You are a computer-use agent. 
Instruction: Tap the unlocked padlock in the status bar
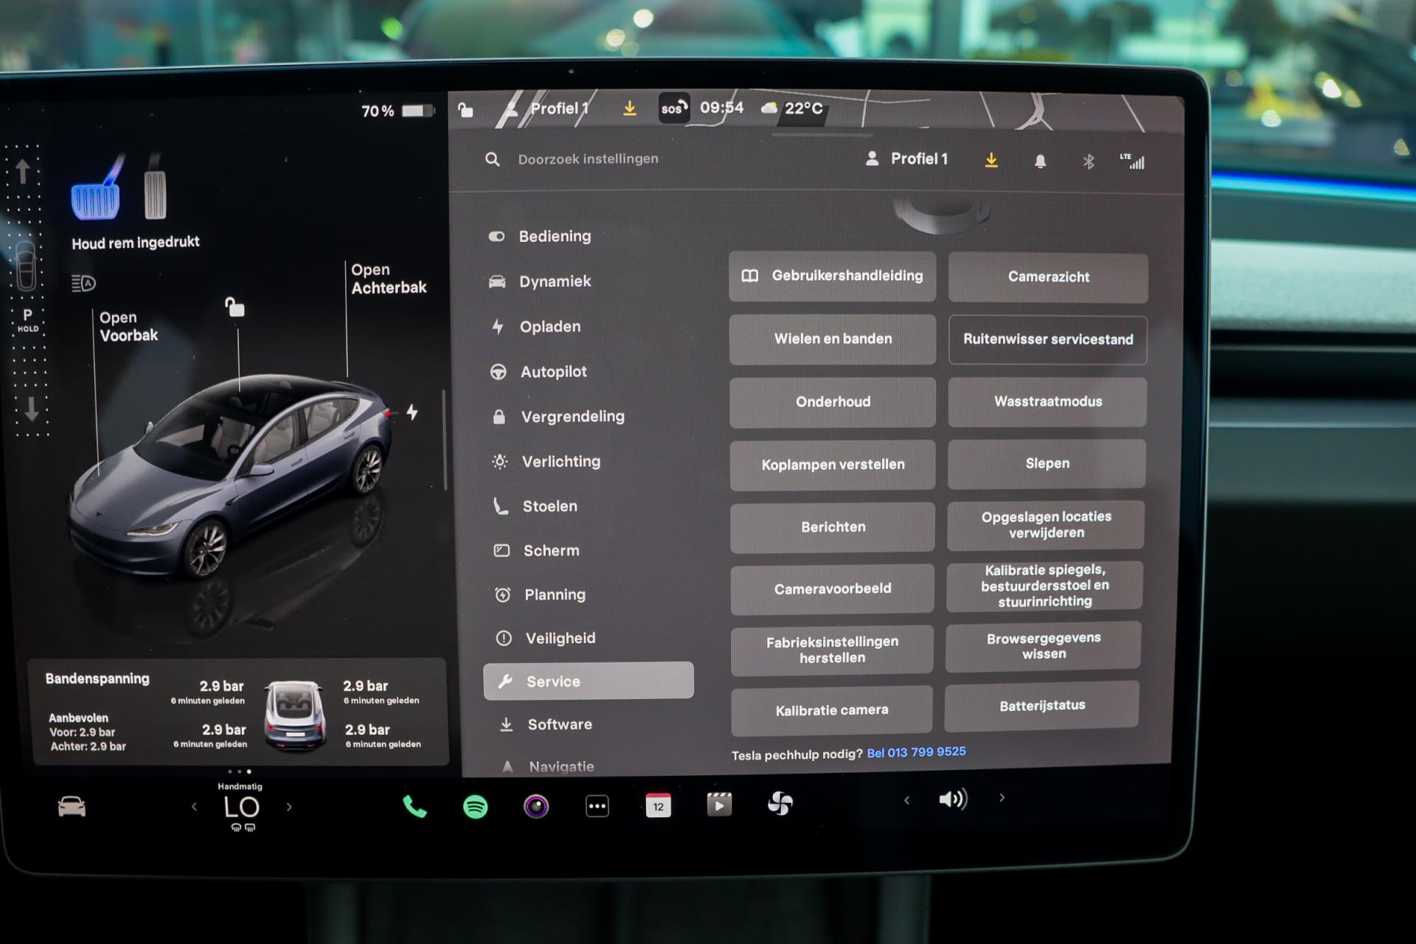465,111
